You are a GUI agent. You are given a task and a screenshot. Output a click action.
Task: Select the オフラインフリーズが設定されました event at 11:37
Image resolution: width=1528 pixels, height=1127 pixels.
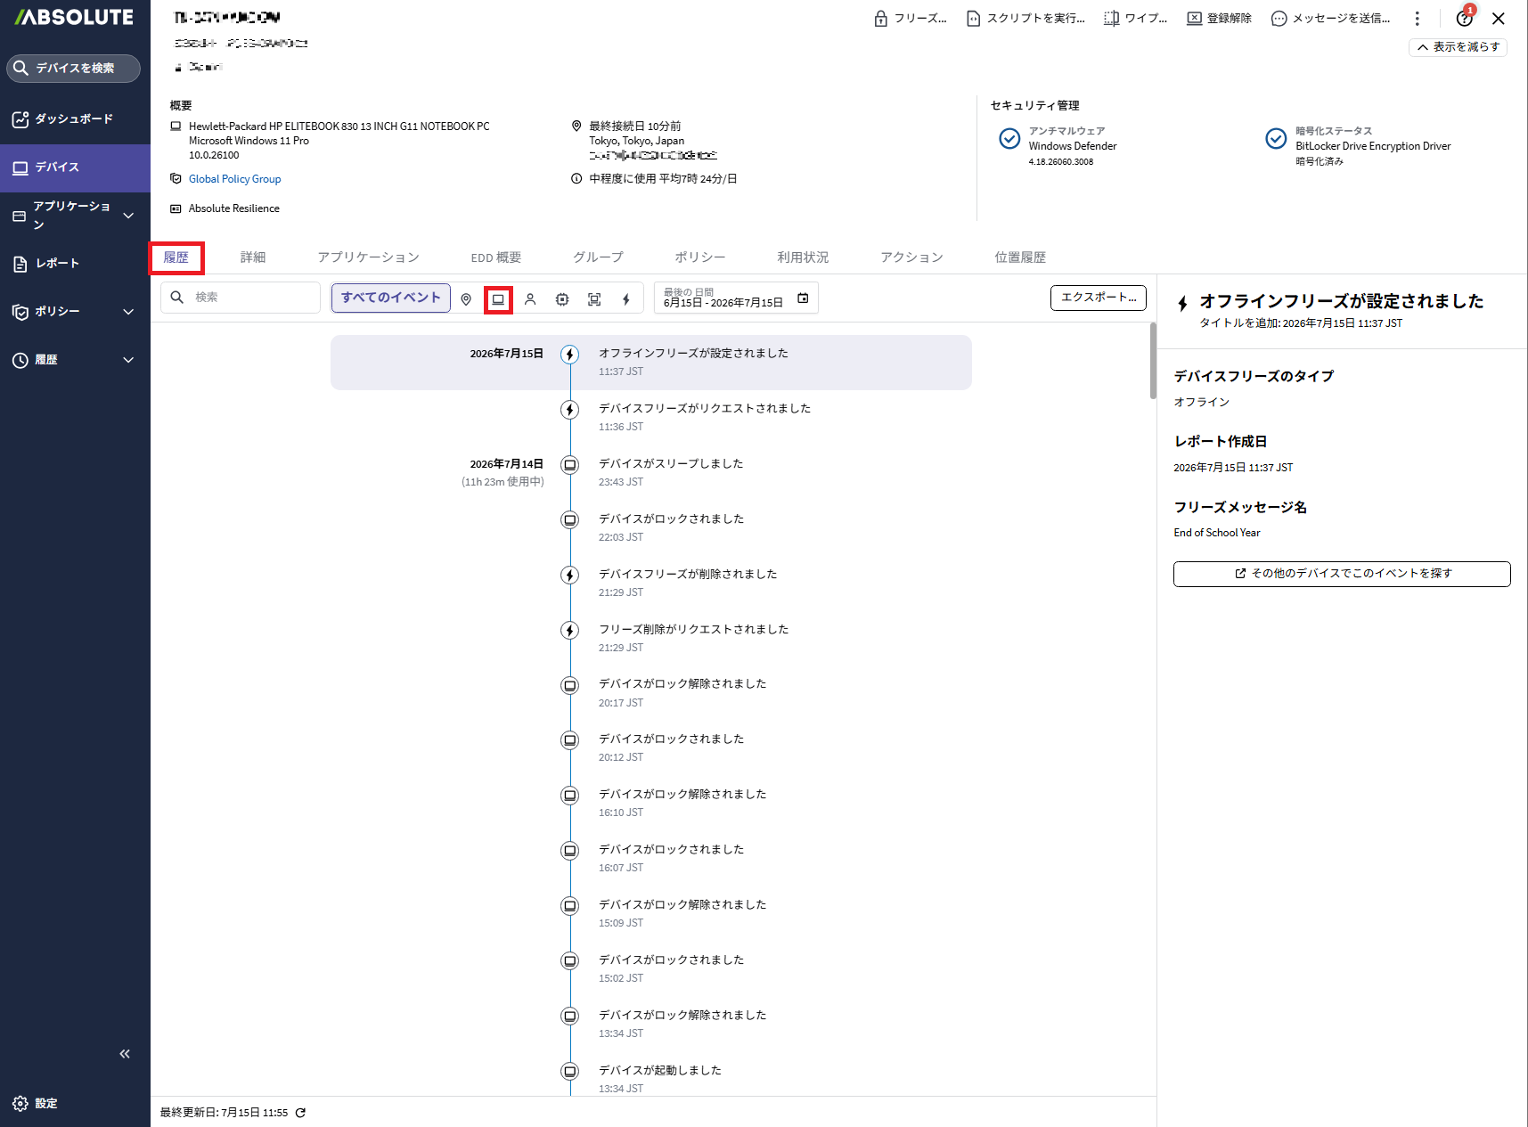point(651,363)
